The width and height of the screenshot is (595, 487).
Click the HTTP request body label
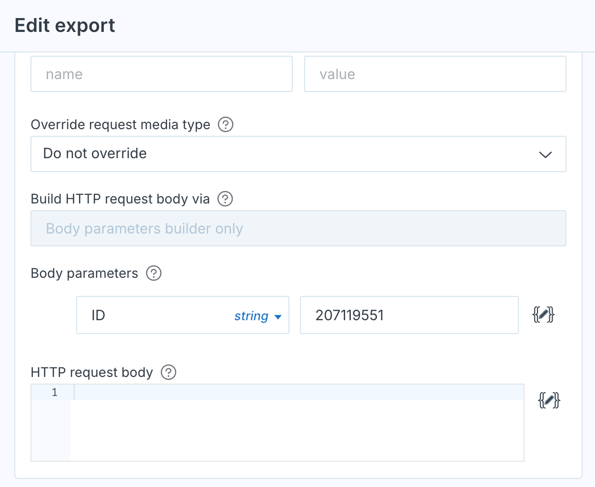pos(92,372)
